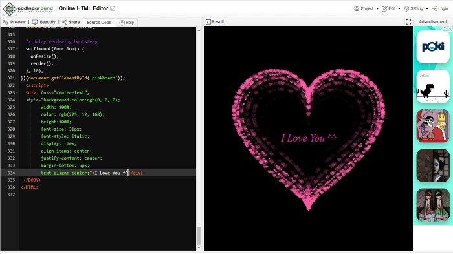Beautify the code
This screenshot has height=254, width=453.
pyautogui.click(x=43, y=22)
